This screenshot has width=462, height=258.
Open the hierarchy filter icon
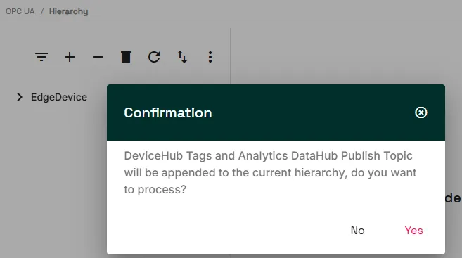point(41,57)
